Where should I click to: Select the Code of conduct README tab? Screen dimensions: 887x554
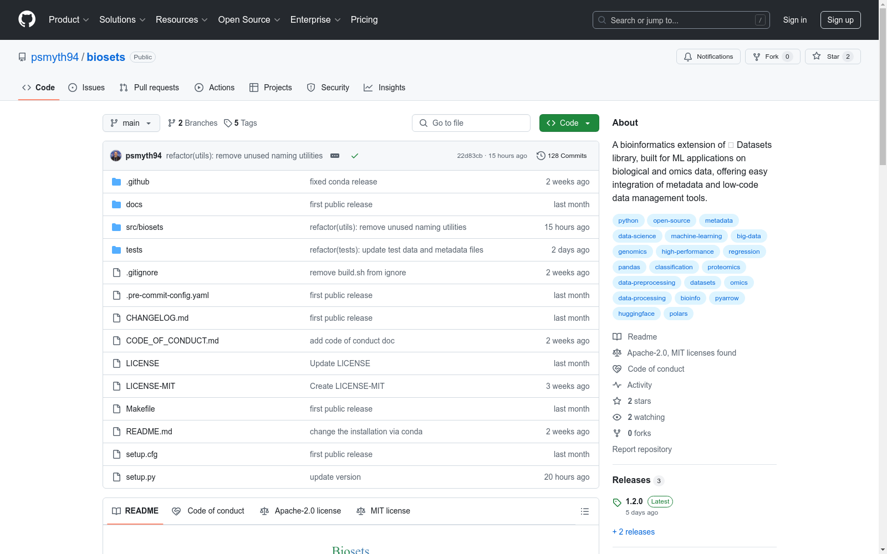pos(208,511)
